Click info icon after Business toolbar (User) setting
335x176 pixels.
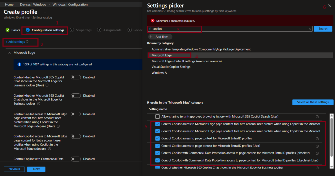(x=47, y=85)
